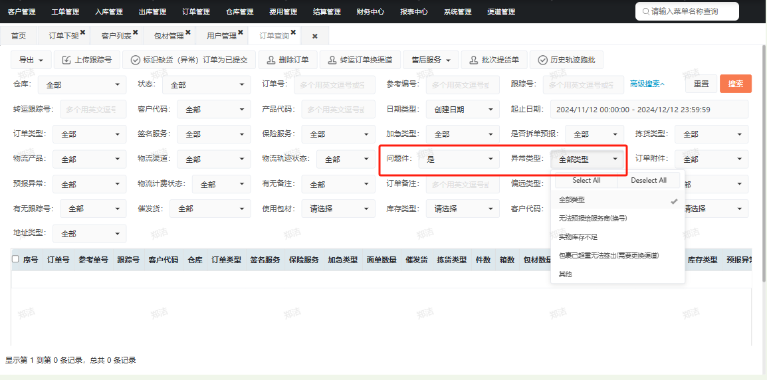This screenshot has height=380, width=767.
Task: Click the 拣货类型 column header
Action: pyautogui.click(x=451, y=260)
